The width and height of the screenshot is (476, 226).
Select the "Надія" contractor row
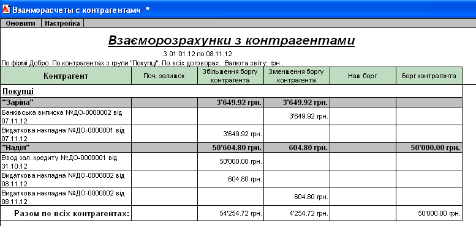coord(231,148)
